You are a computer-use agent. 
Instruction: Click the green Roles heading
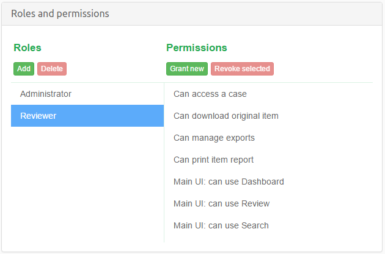click(x=28, y=48)
